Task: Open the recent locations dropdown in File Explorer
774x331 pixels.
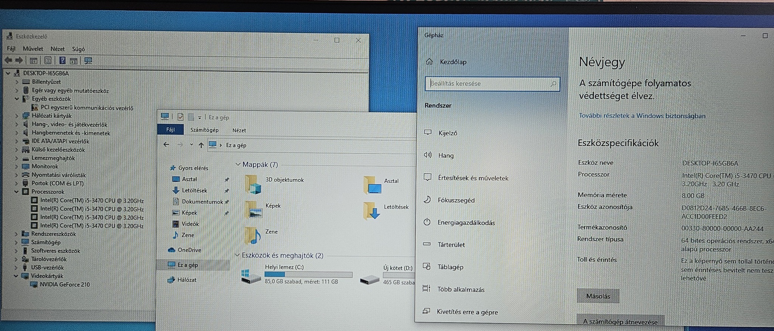Action: tap(192, 145)
